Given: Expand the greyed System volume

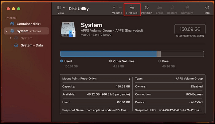Looking at the screenshot, I should (x=10, y=38).
